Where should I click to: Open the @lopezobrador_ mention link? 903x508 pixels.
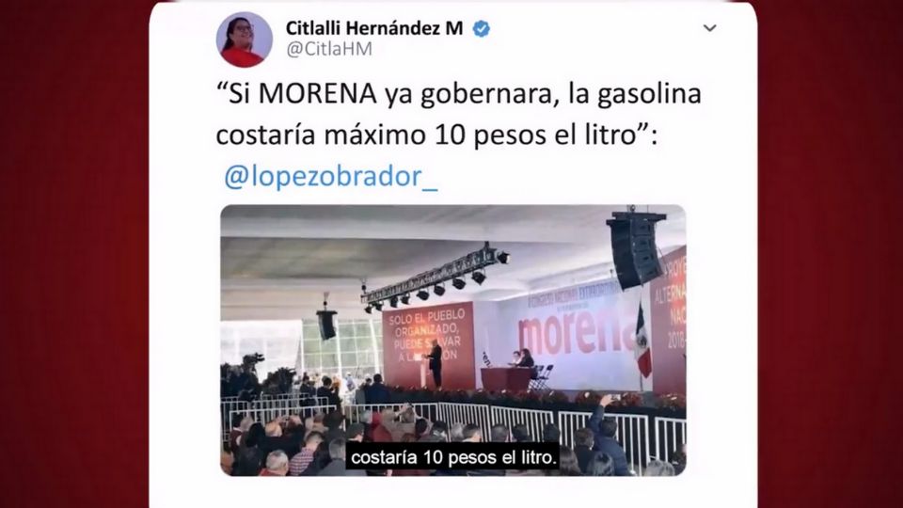330,176
